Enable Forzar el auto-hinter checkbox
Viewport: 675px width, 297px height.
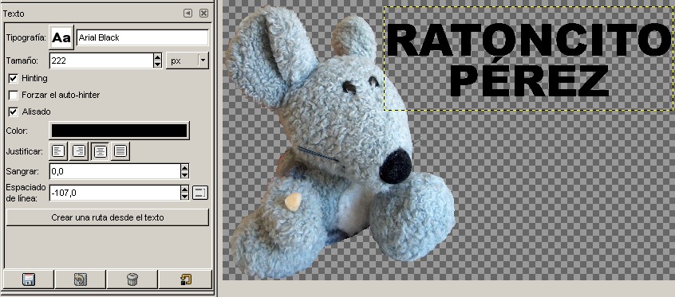coord(14,95)
